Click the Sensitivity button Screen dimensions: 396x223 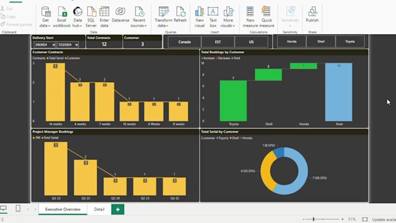(x=290, y=16)
